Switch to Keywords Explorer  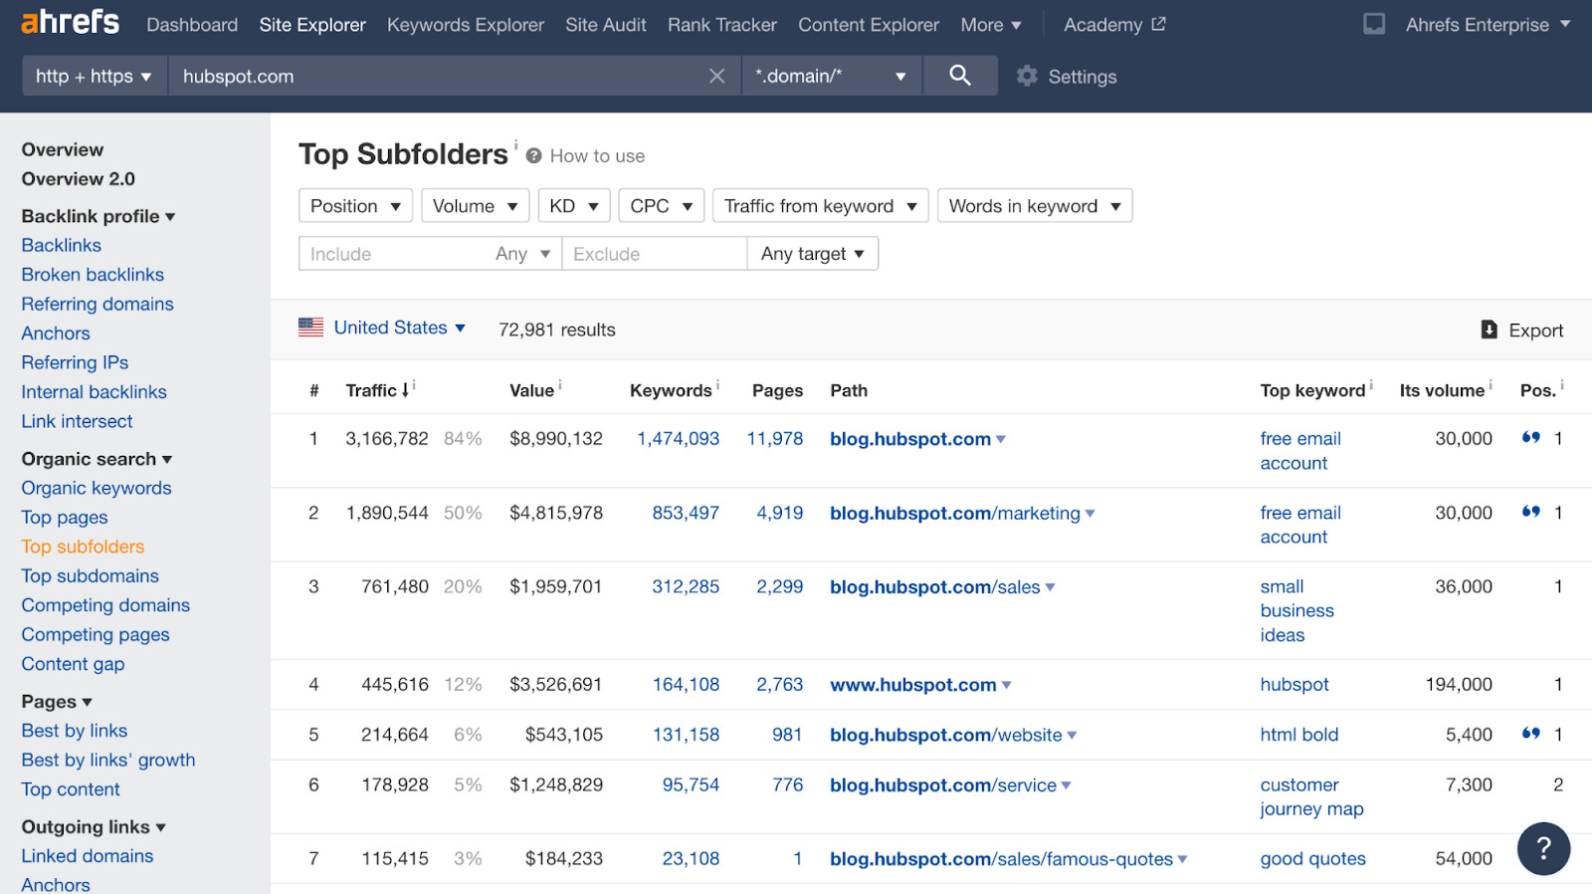point(466,25)
